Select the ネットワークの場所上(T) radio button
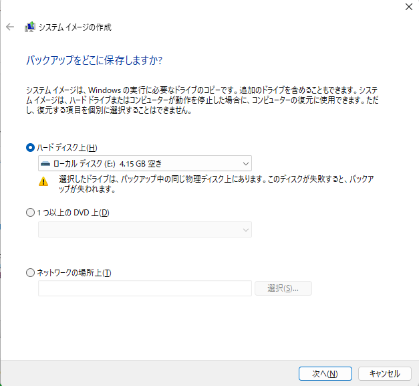Image resolution: width=419 pixels, height=386 pixels. [30, 273]
